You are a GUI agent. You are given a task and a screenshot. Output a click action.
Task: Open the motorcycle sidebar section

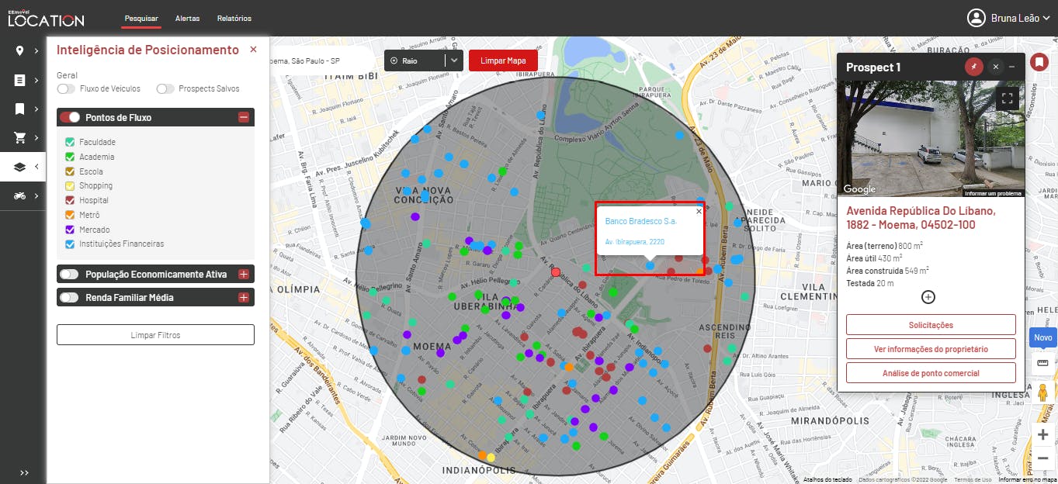(20, 195)
